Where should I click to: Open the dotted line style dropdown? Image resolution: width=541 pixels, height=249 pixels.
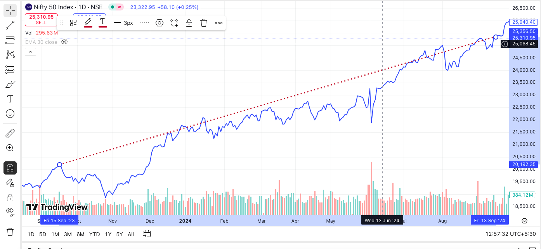tap(145, 23)
